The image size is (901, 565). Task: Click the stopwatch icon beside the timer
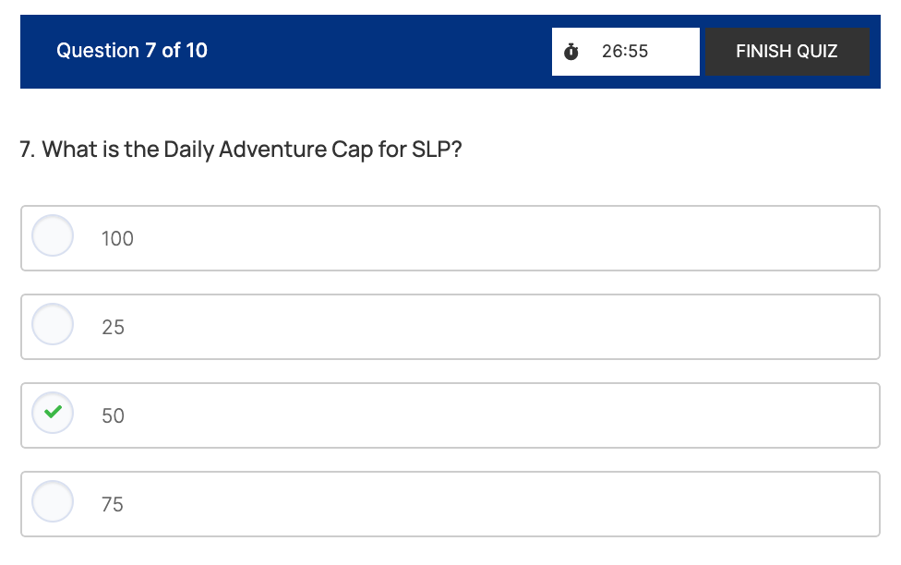pyautogui.click(x=571, y=52)
